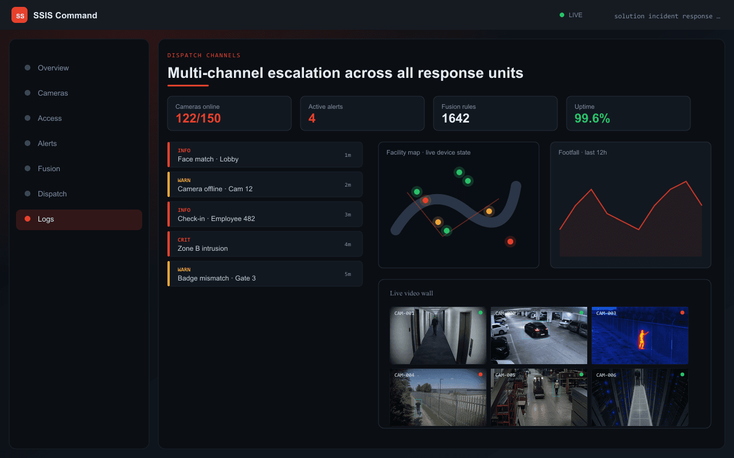
Task: Switch to Dispatch in sidebar
Action: 79,194
